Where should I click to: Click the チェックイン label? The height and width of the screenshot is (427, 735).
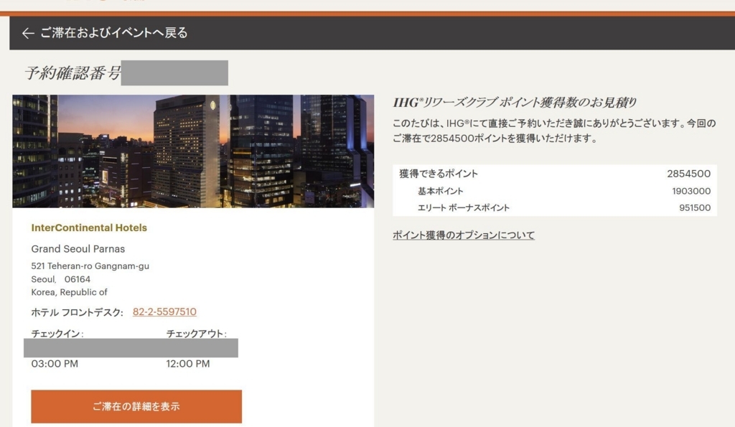57,333
